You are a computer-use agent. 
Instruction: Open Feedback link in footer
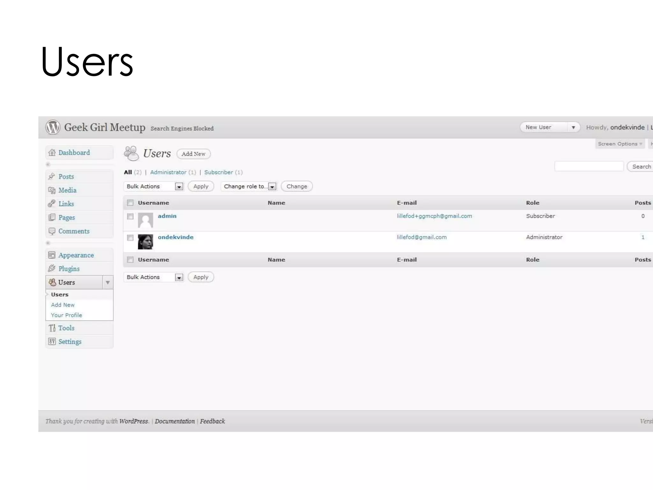pos(212,421)
